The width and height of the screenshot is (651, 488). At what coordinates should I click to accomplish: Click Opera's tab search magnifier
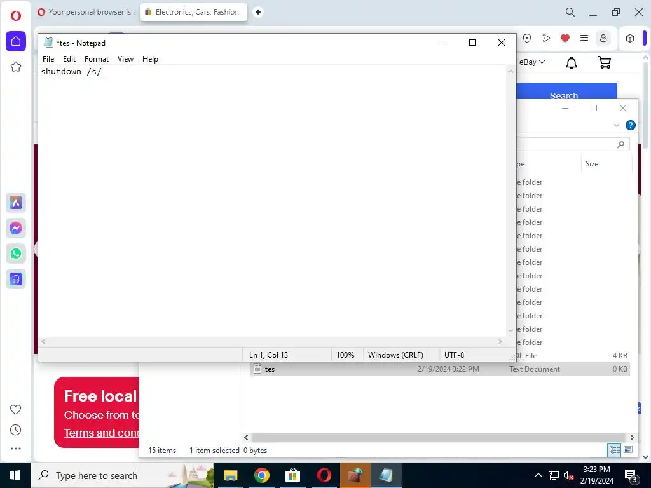[570, 12]
